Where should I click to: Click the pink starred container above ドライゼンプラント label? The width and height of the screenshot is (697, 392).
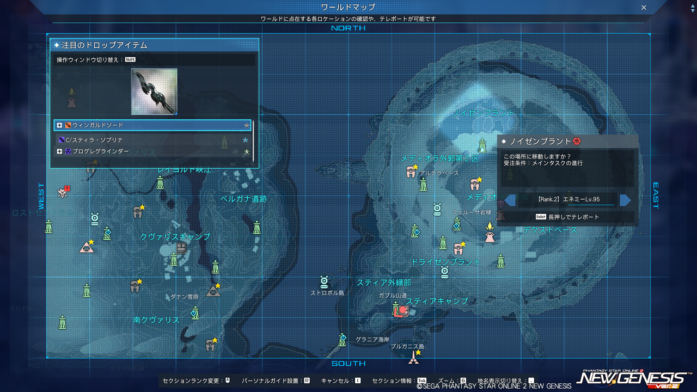pos(458,248)
